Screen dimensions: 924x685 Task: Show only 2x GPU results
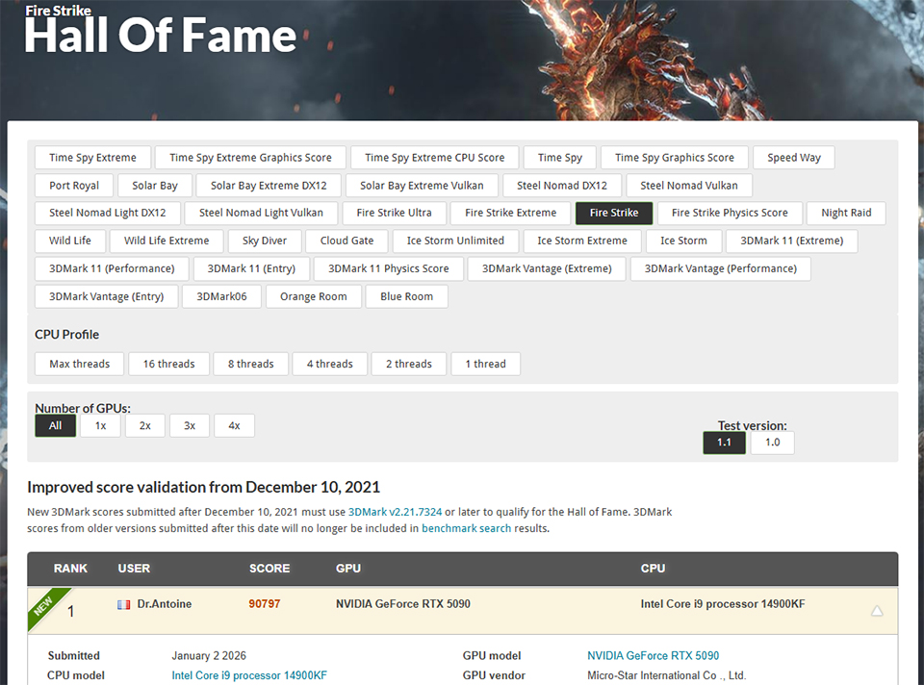pos(144,424)
